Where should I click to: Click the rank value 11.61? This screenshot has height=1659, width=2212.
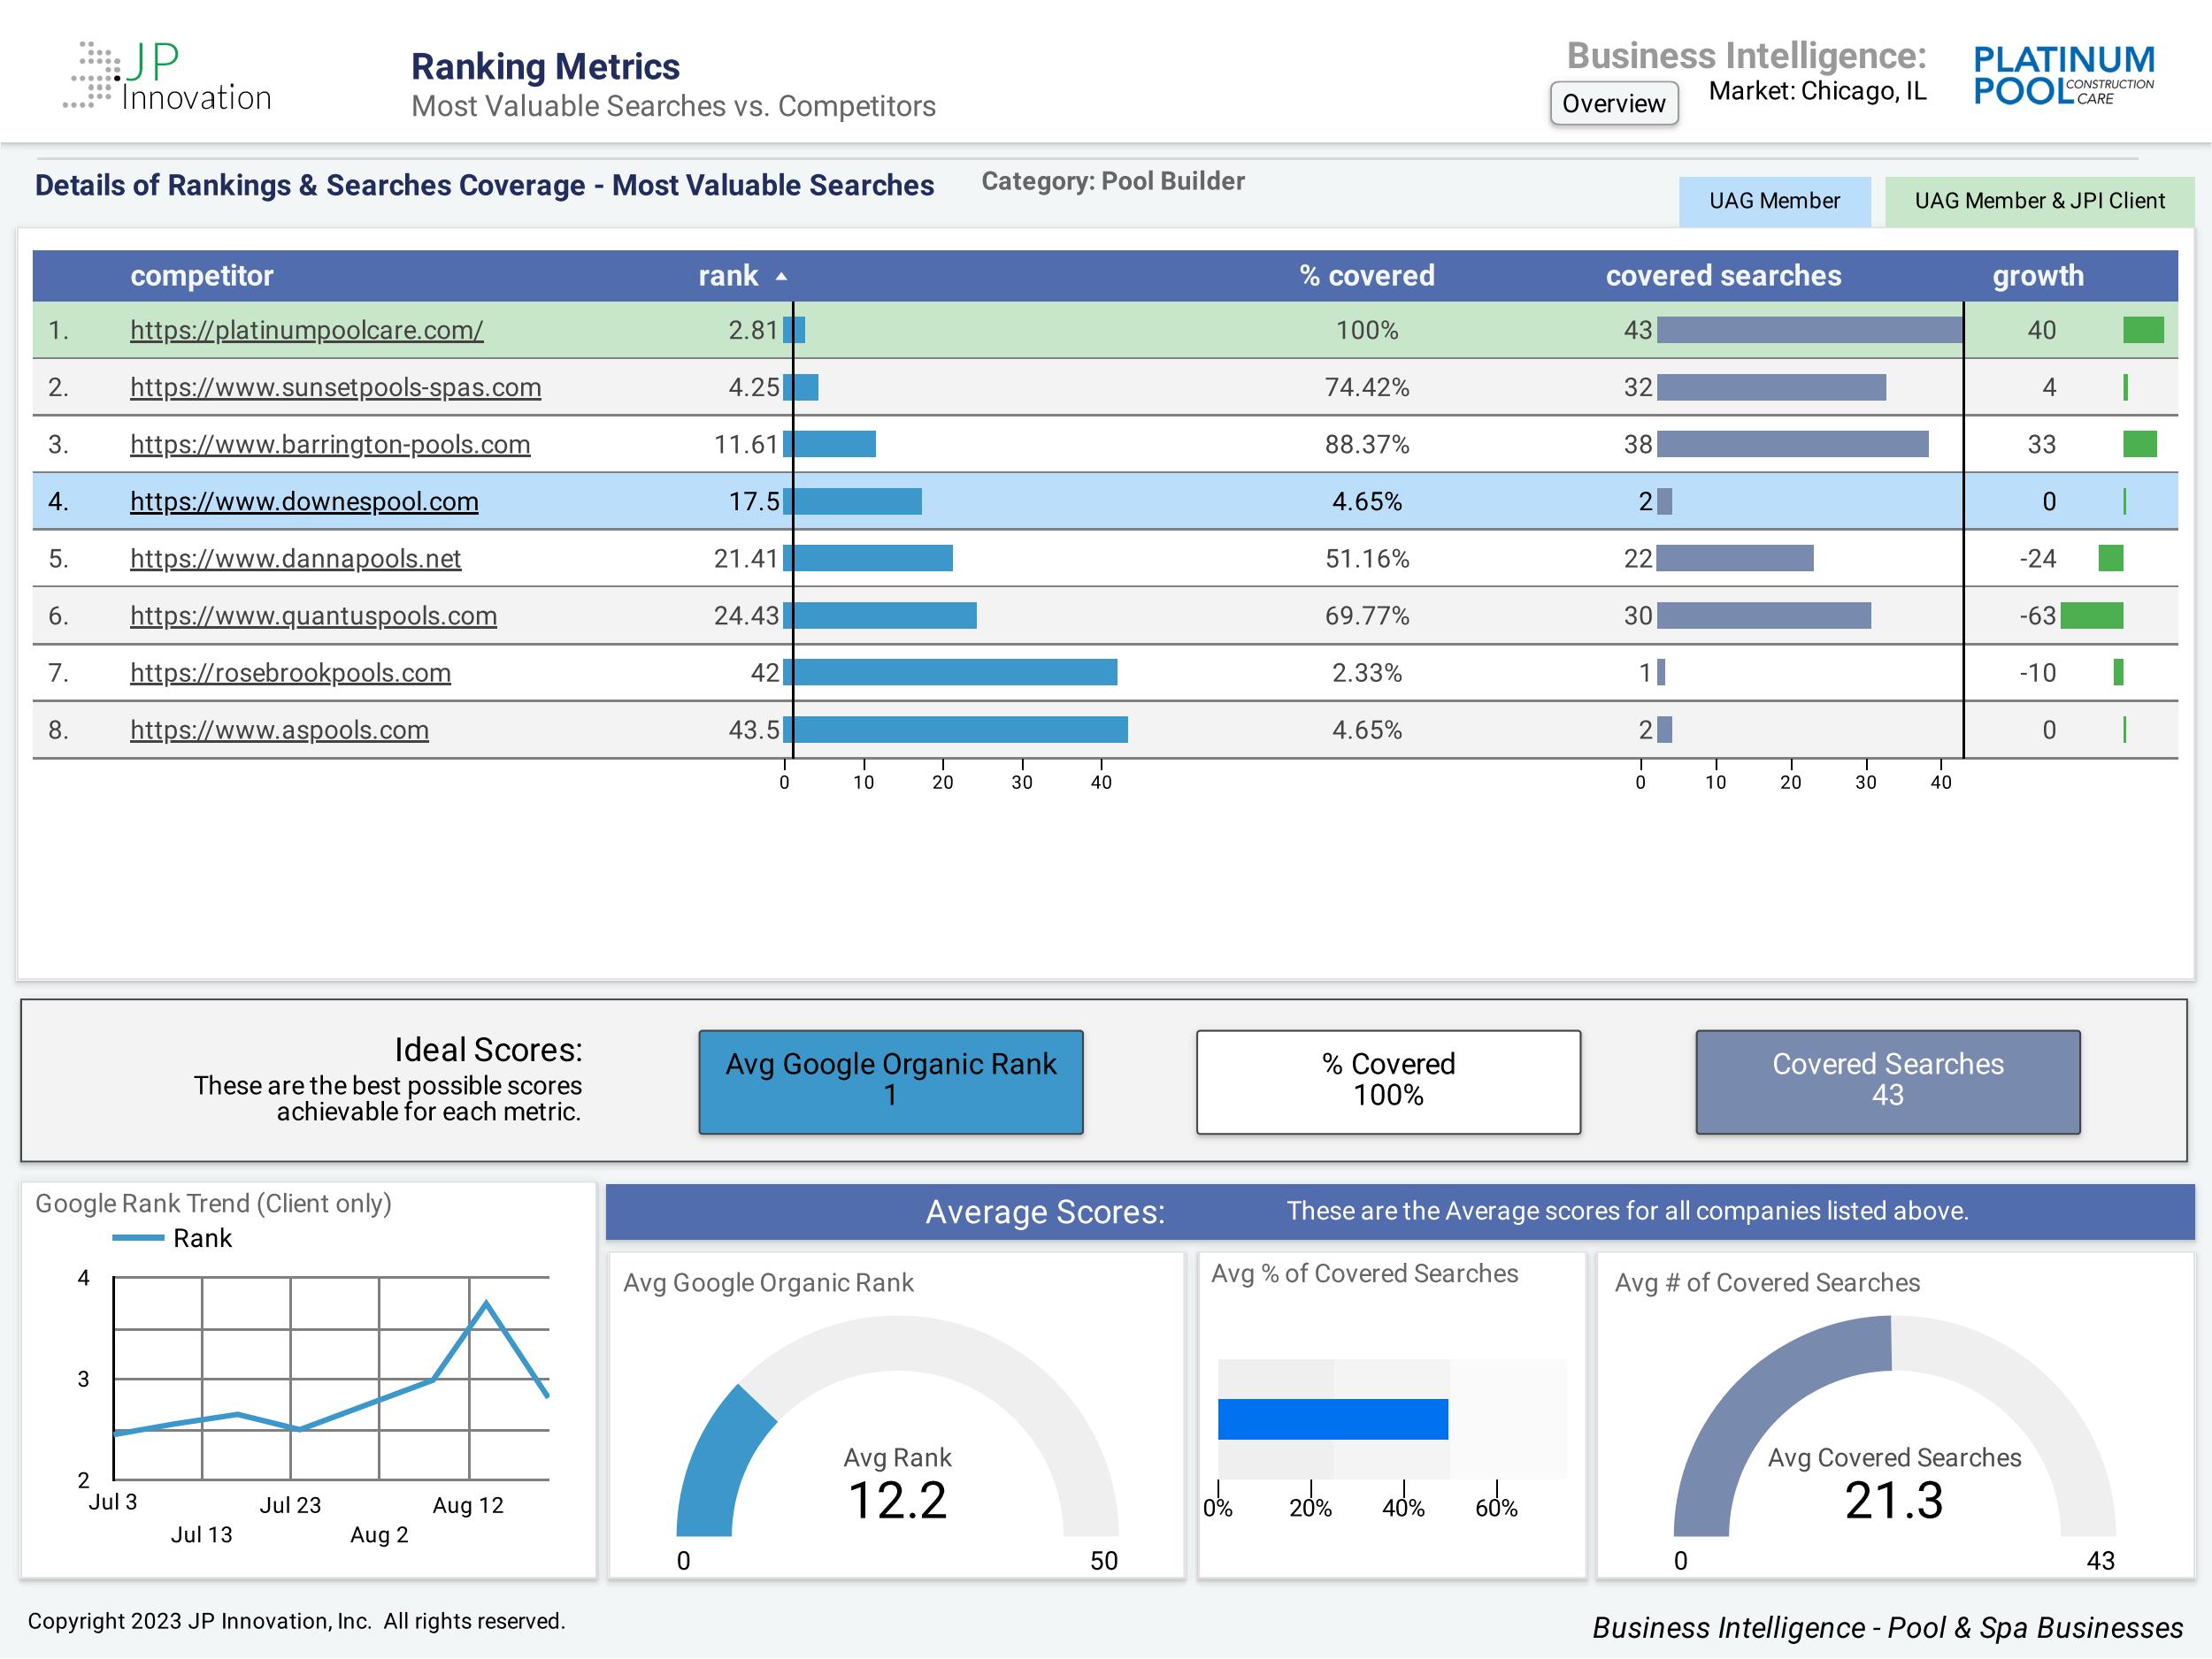(746, 444)
